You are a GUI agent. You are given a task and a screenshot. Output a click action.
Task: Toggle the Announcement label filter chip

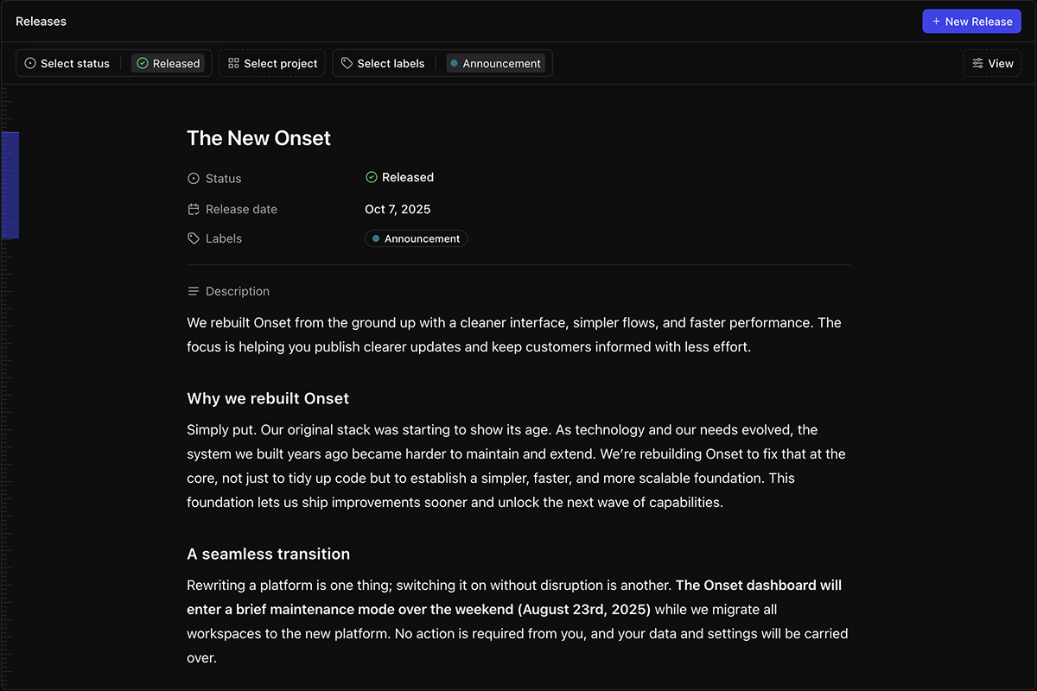point(497,63)
